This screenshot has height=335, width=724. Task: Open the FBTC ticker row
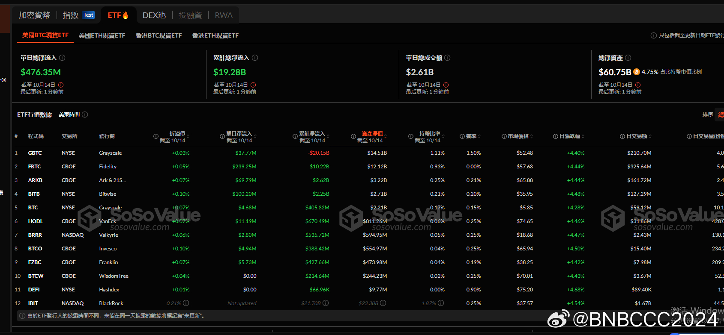click(x=35, y=167)
